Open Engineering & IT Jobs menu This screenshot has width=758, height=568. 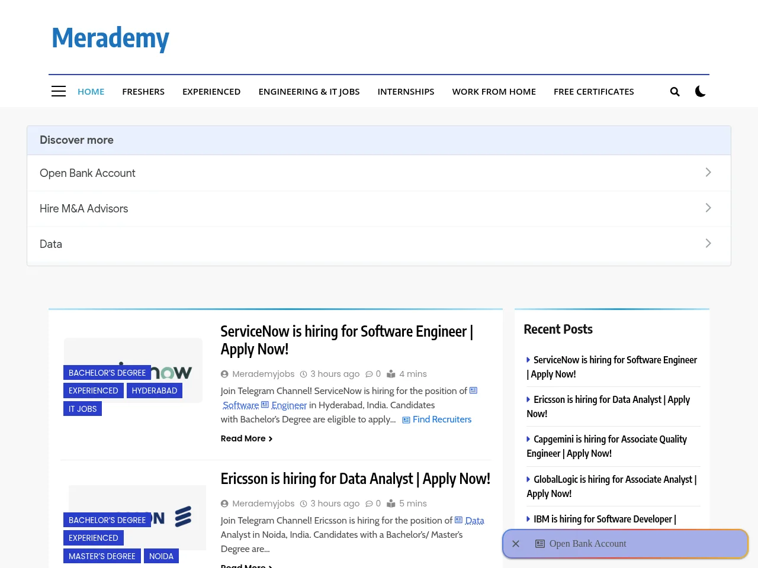pyautogui.click(x=309, y=92)
